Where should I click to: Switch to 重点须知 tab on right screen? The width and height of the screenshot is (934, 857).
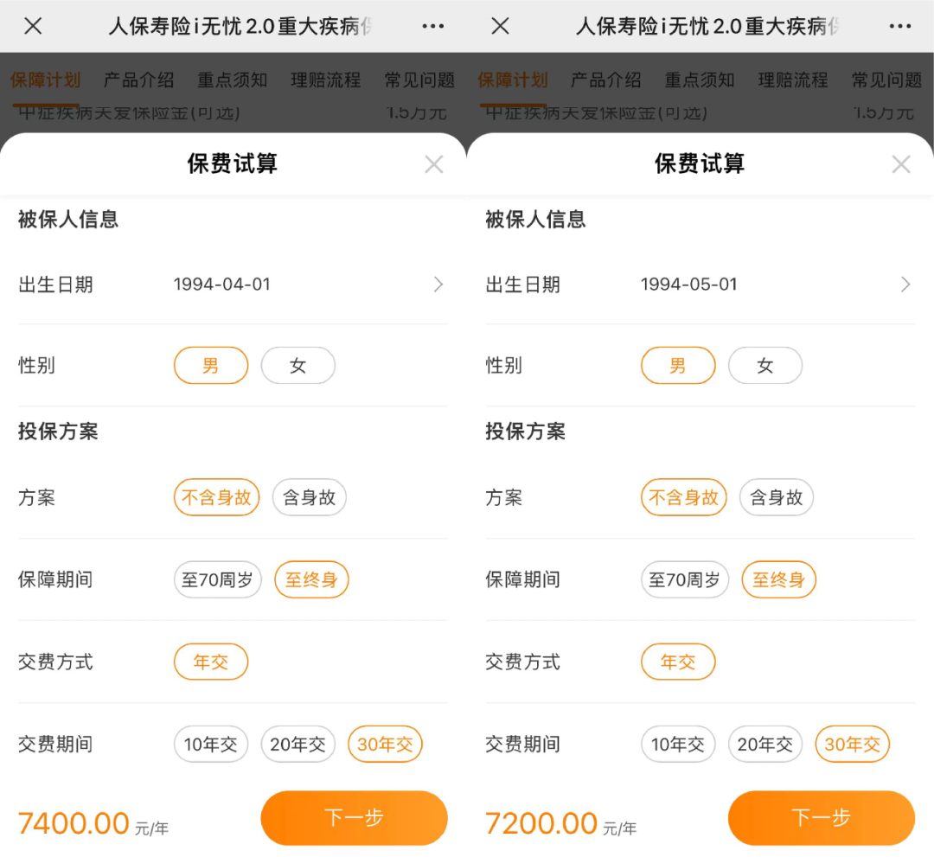tap(700, 80)
